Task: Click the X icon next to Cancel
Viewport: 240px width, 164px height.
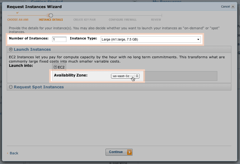Action: (x=233, y=6)
